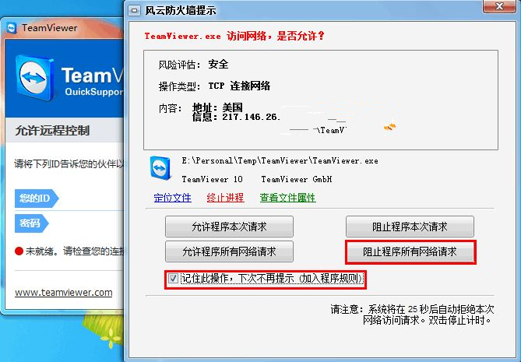Click 阻止程序所有网络请求 button

tap(410, 251)
